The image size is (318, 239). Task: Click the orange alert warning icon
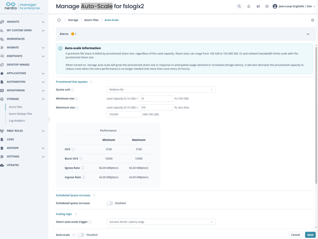tap(73, 34)
